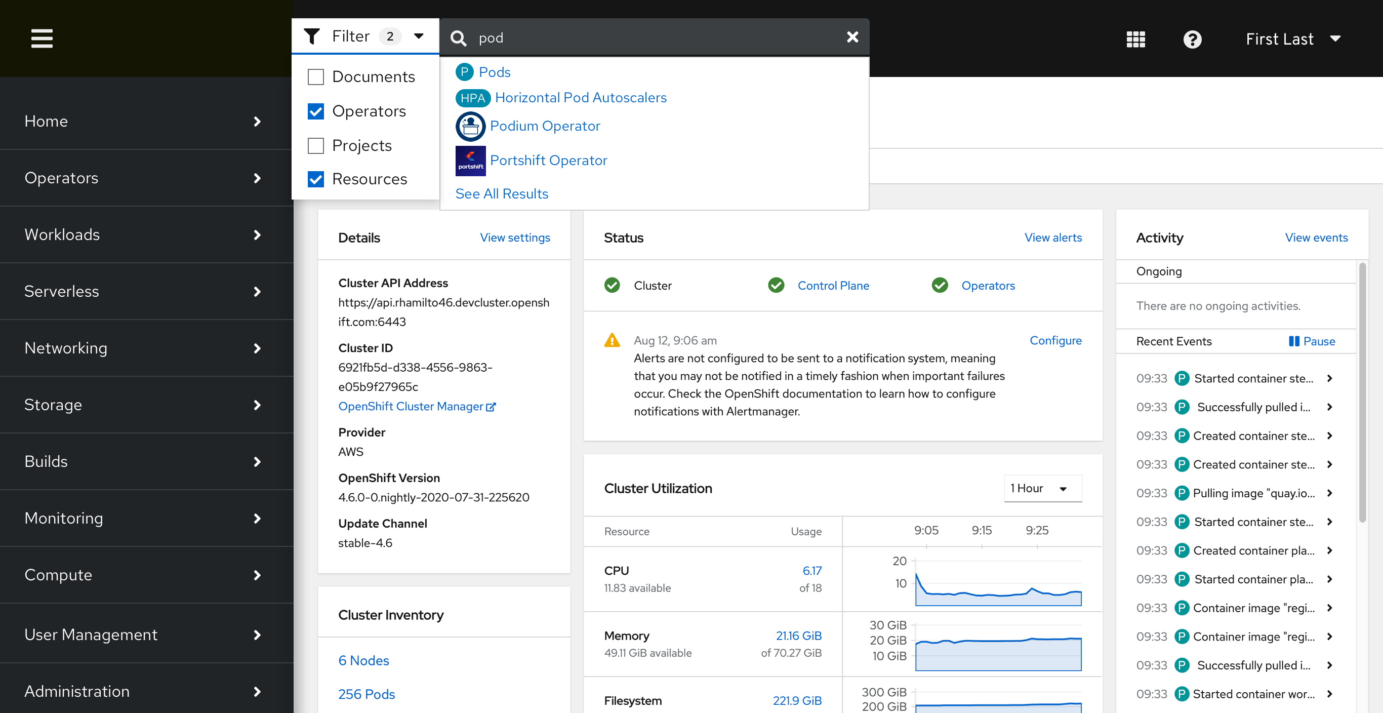Uncheck the Operators filter checkbox
Viewport: 1383px width, 713px height.
pyautogui.click(x=316, y=111)
